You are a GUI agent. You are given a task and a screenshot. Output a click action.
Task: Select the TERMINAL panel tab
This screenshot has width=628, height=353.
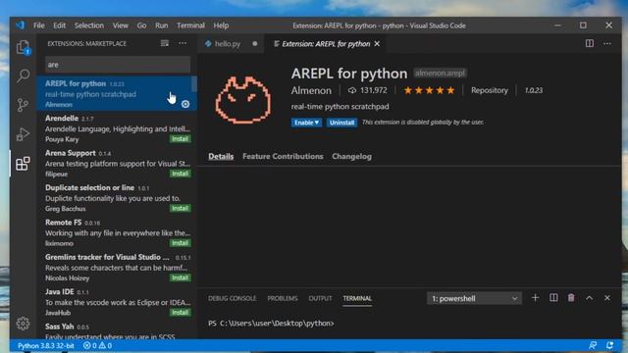click(x=357, y=298)
